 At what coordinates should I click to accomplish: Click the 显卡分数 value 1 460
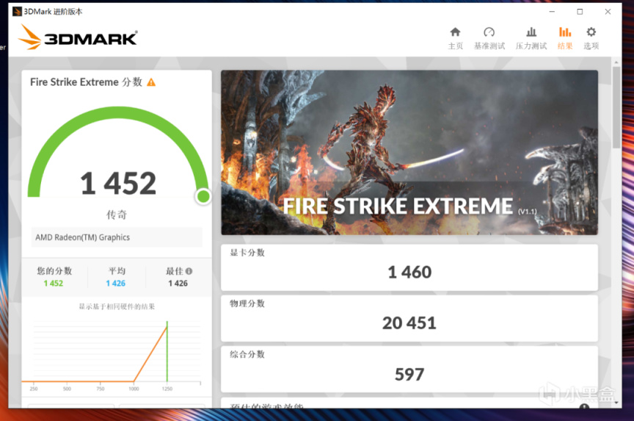(409, 272)
